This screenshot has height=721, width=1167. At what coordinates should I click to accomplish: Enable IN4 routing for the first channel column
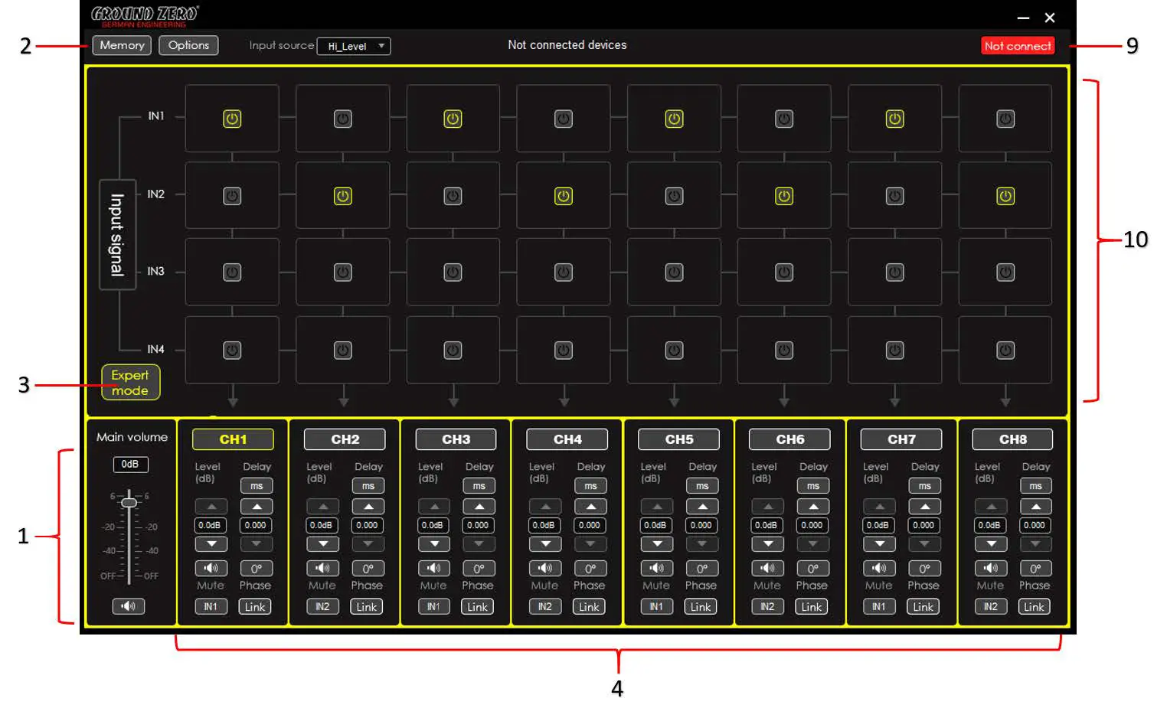pos(232,349)
